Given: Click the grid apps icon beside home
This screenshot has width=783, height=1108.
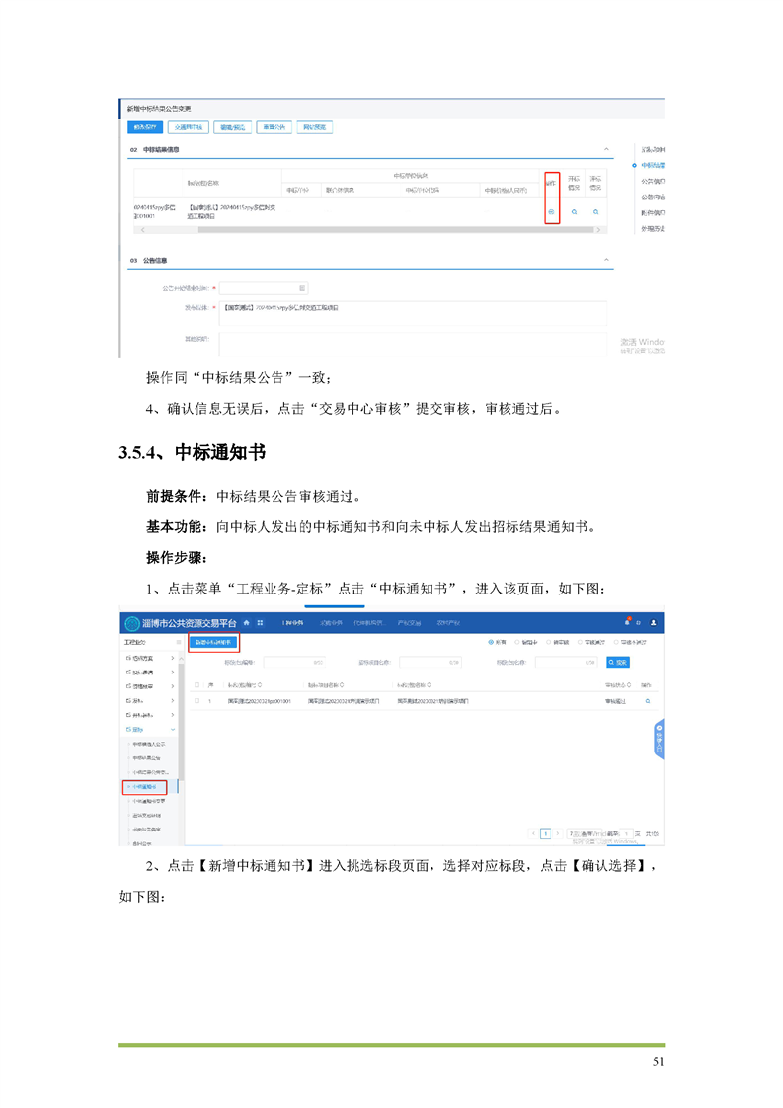Looking at the screenshot, I should [260, 623].
